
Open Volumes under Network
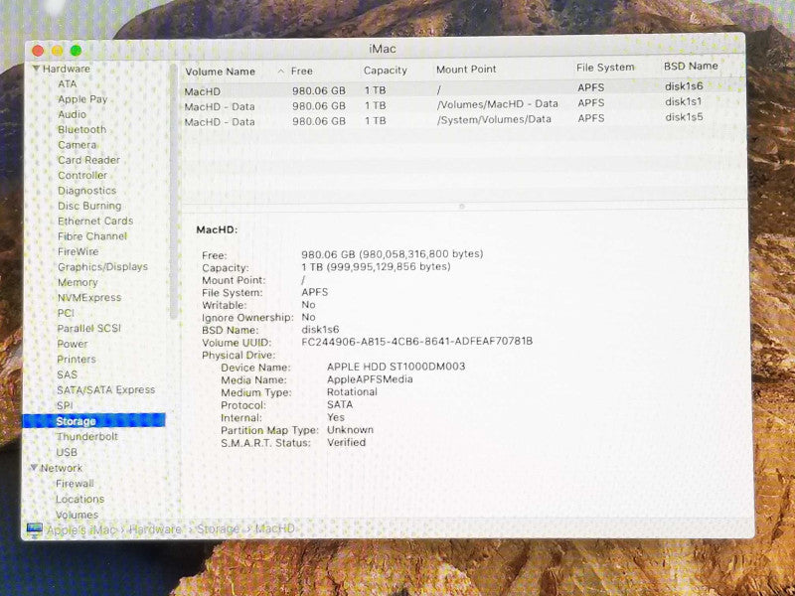77,515
